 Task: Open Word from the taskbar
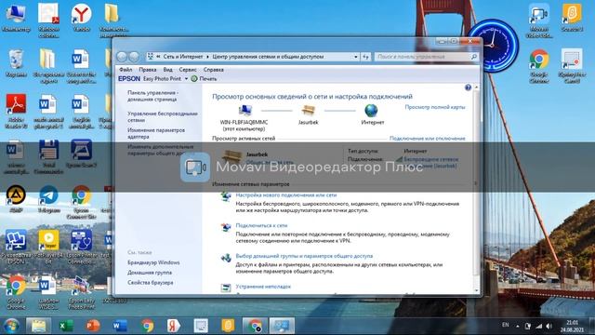pos(120,326)
